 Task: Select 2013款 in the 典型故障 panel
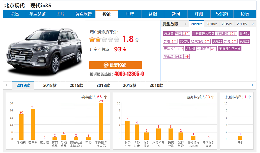(x=242, y=24)
